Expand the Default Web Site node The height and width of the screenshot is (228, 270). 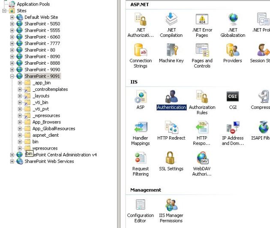tap(12, 18)
